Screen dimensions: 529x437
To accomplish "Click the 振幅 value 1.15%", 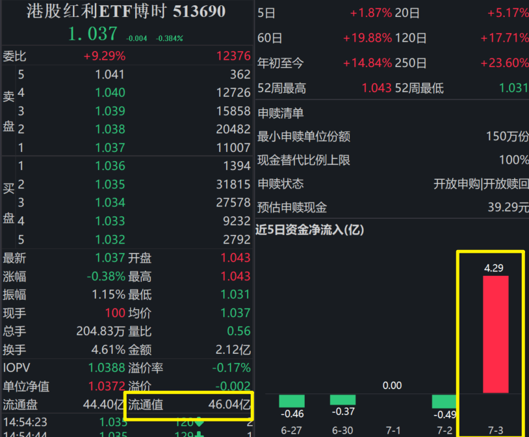I will (109, 295).
